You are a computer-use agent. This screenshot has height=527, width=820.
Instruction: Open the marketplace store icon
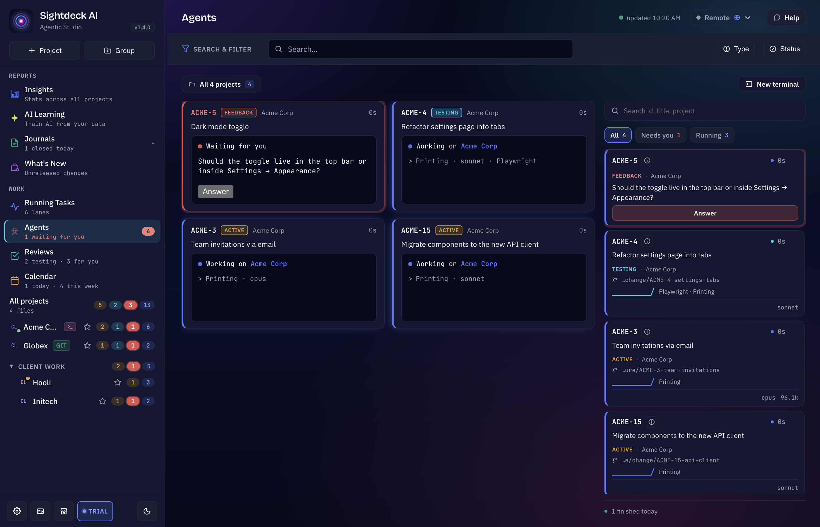[x=64, y=511]
